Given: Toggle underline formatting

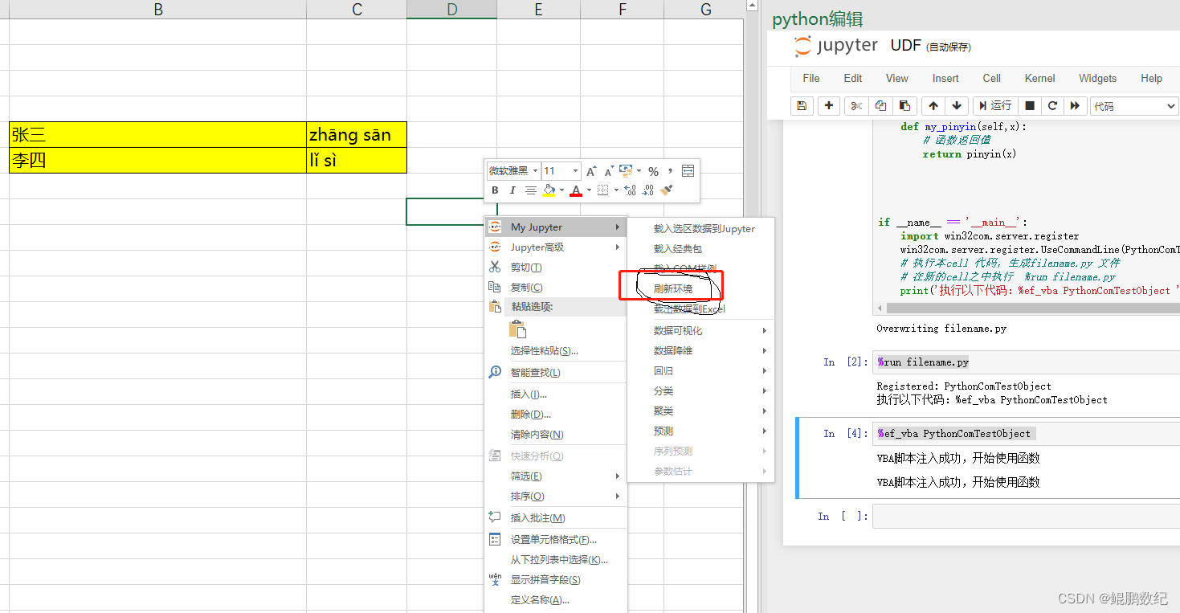Looking at the screenshot, I should pos(530,190).
